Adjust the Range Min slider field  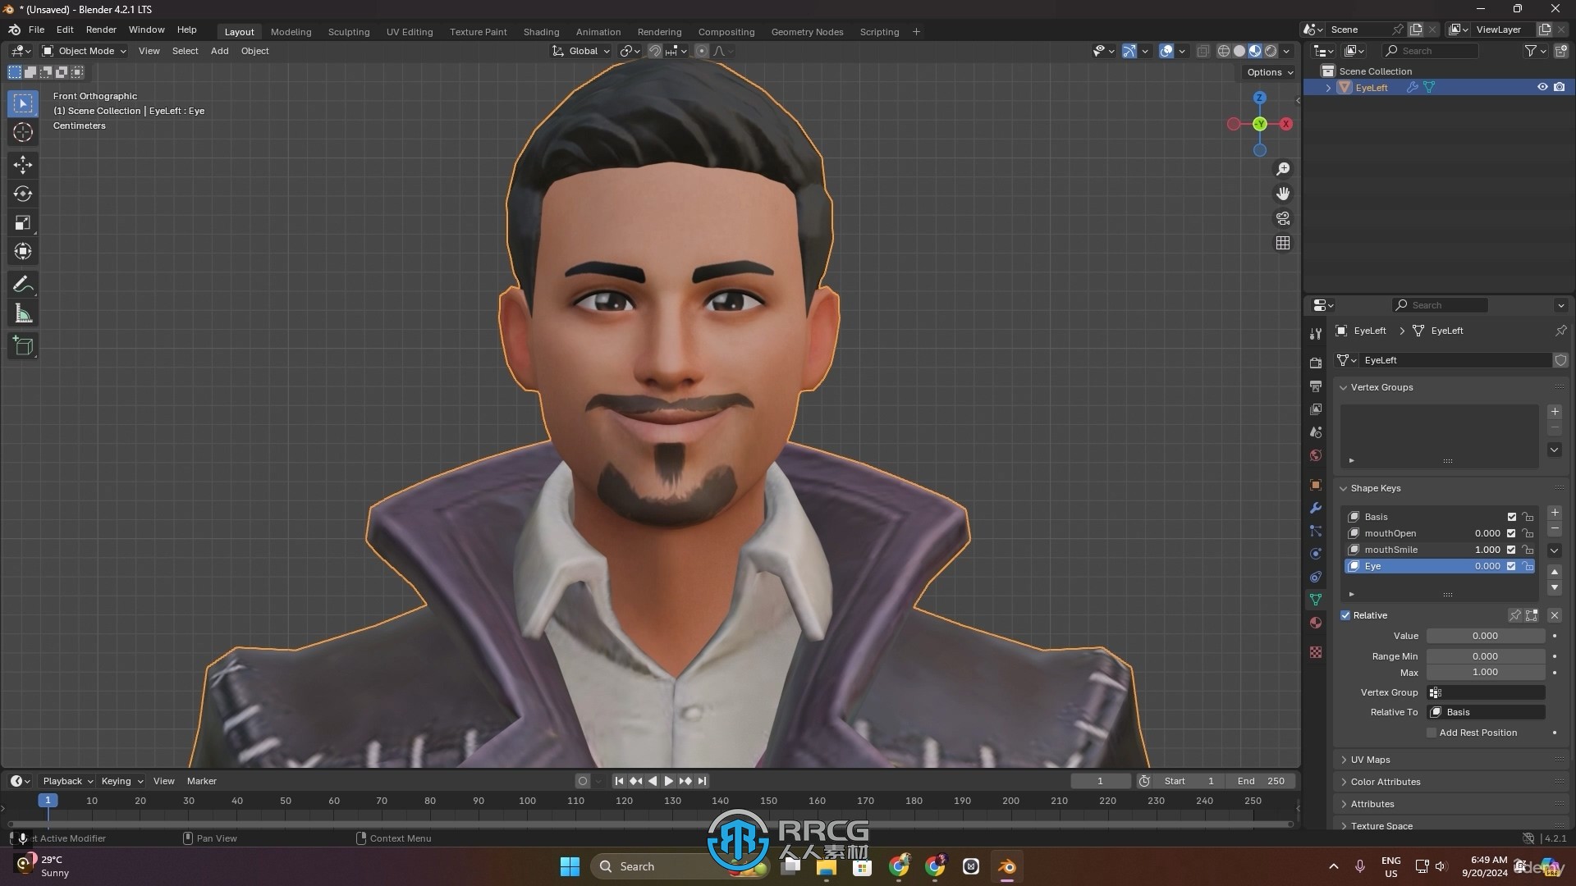pyautogui.click(x=1486, y=656)
